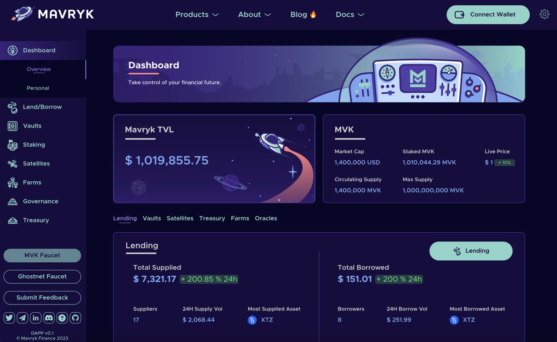
Task: Open the settings gear in the top bar
Action: (x=544, y=14)
